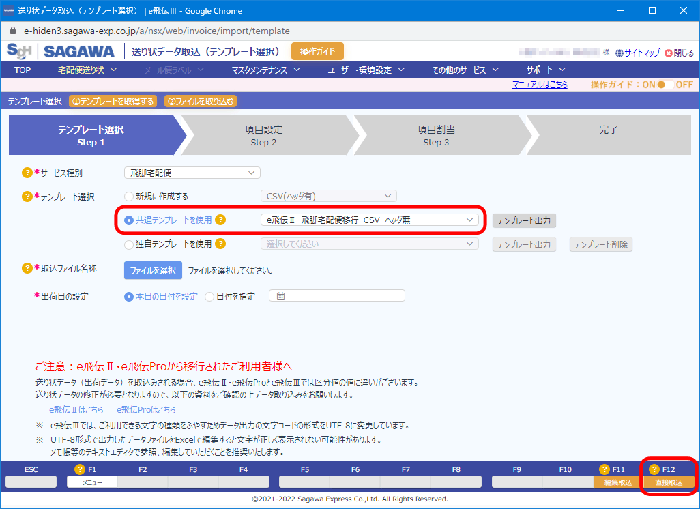Click the help icon on F1 key

[79, 469]
